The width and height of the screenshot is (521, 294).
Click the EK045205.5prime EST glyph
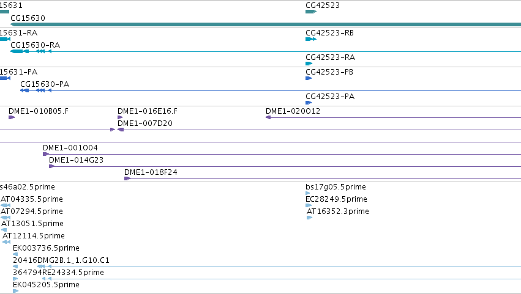click(x=16, y=291)
